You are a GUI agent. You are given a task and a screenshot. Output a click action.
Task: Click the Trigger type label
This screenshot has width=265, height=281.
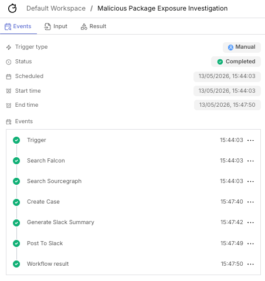31,47
